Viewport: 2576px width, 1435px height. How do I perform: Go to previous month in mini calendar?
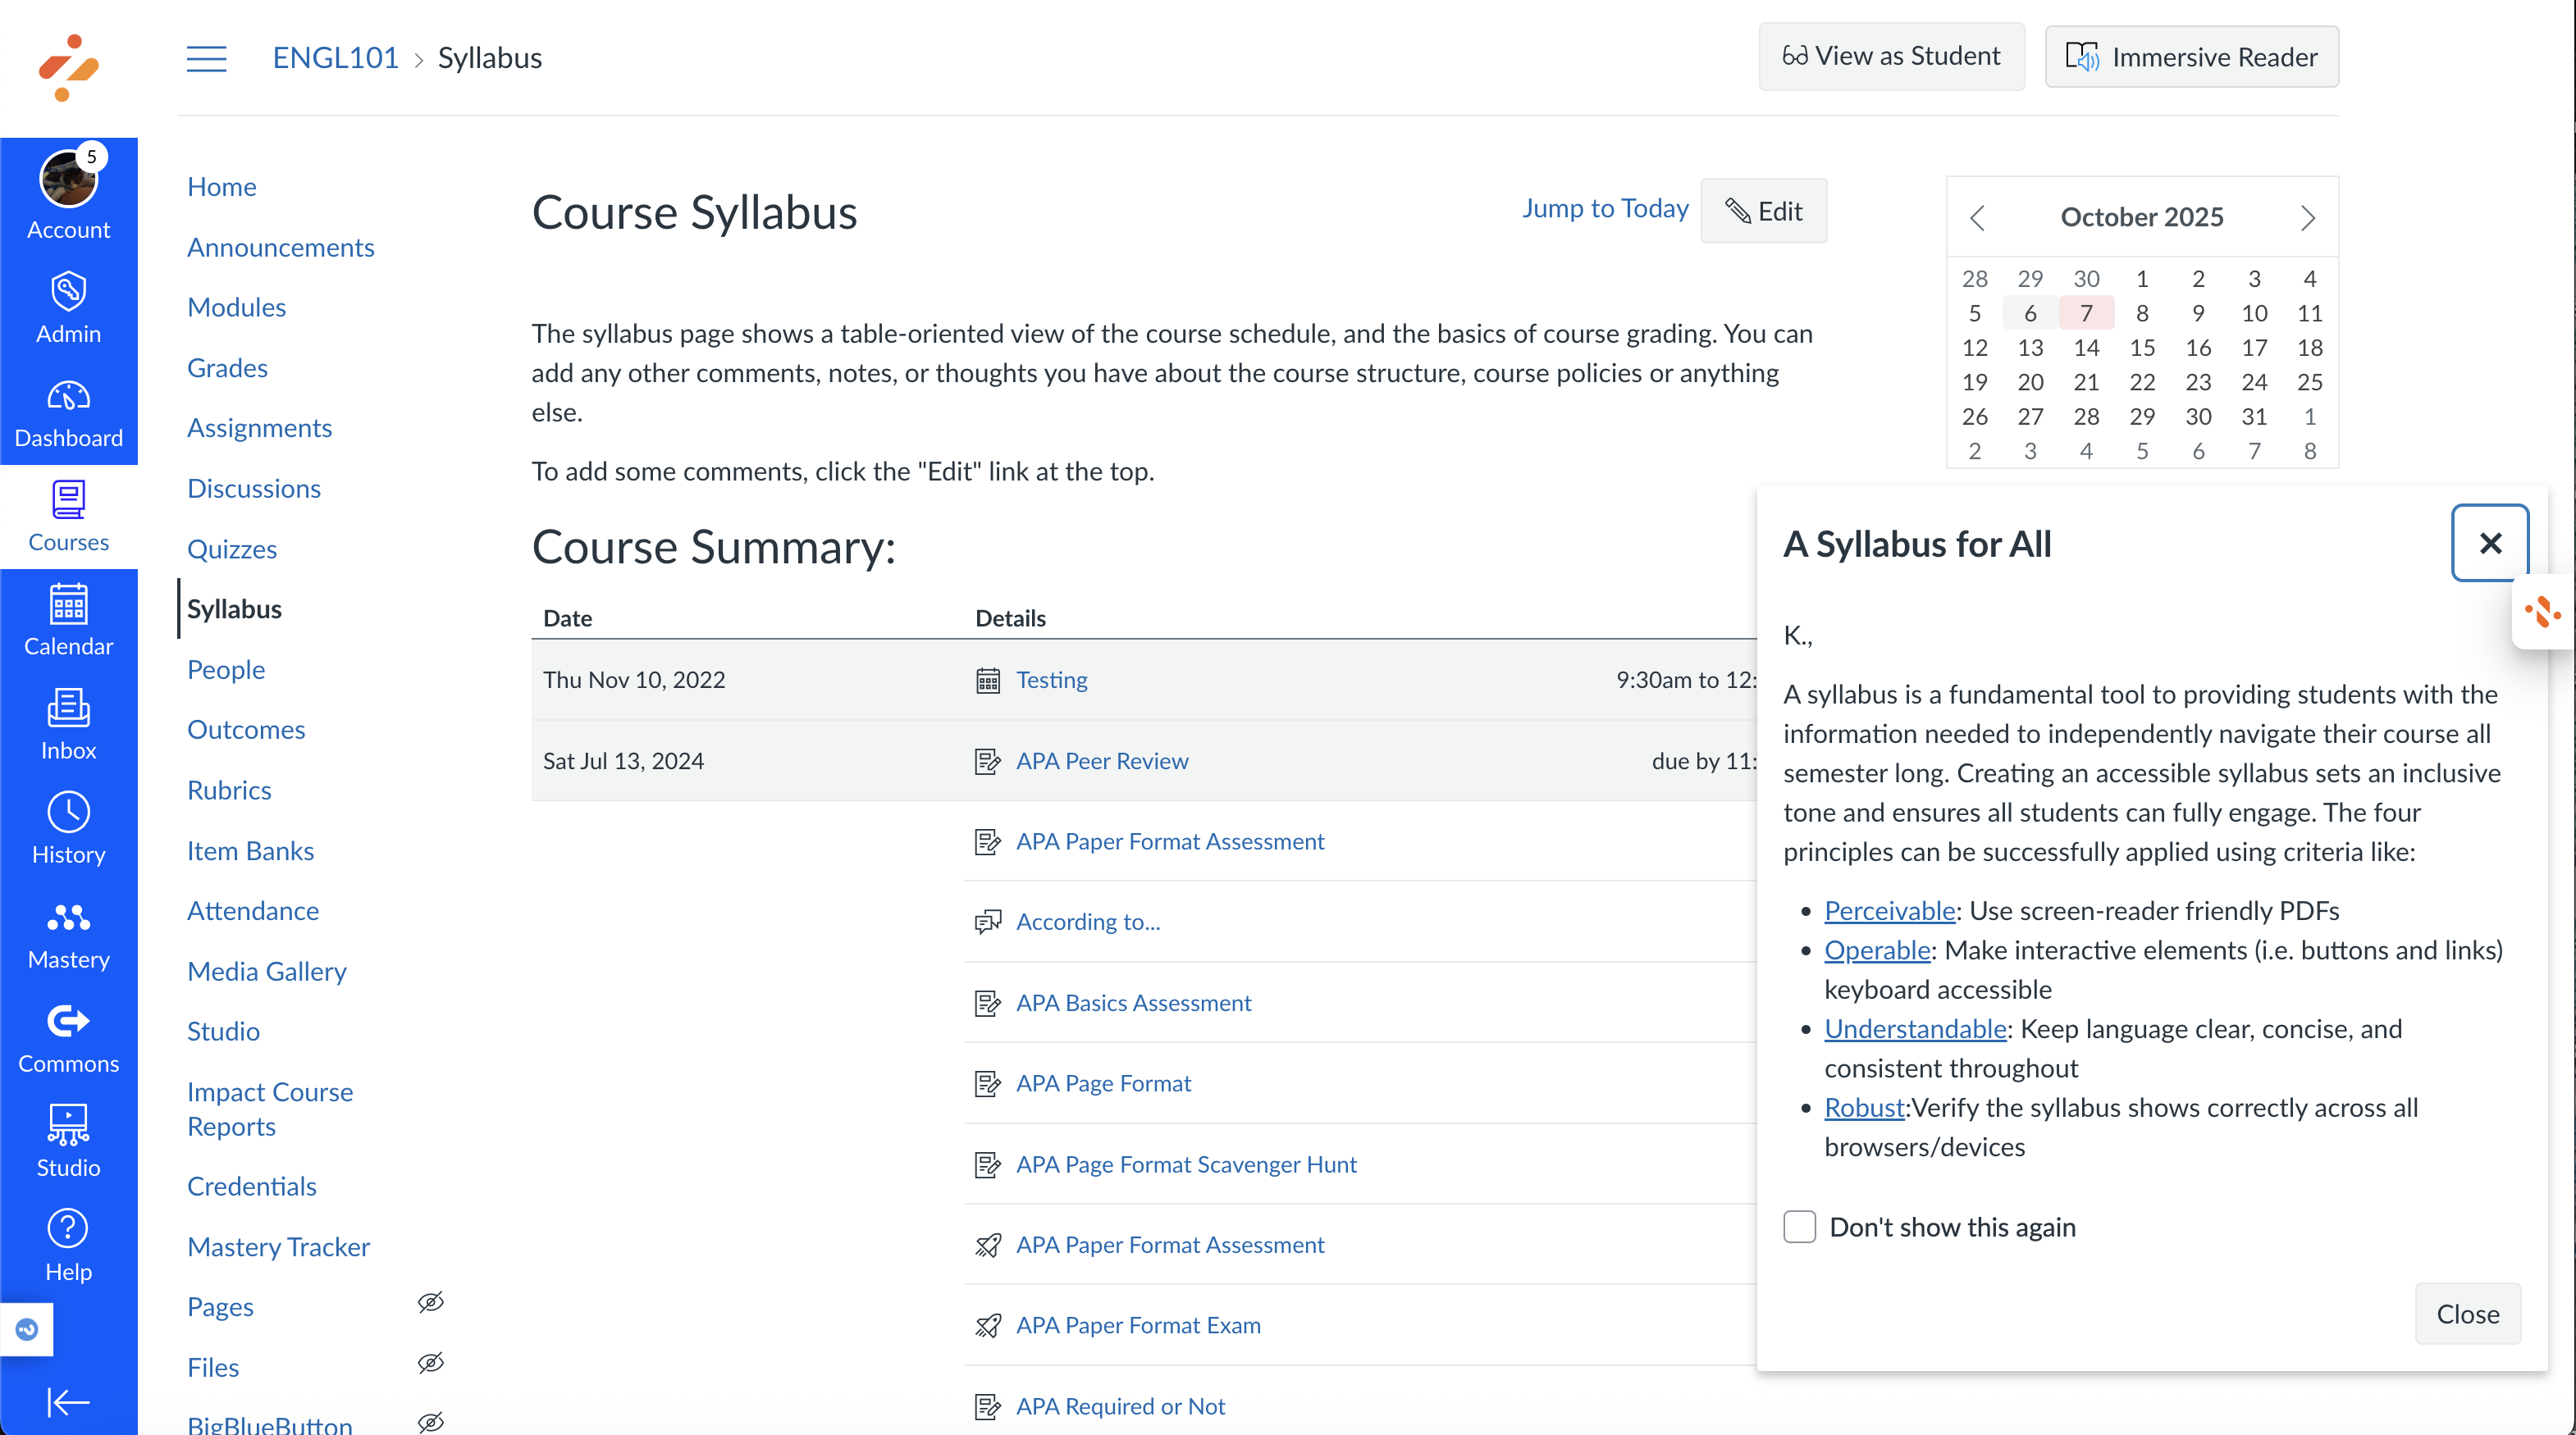click(x=1977, y=218)
